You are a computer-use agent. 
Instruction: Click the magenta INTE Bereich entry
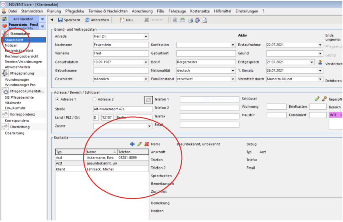pyautogui.click(x=336, y=115)
